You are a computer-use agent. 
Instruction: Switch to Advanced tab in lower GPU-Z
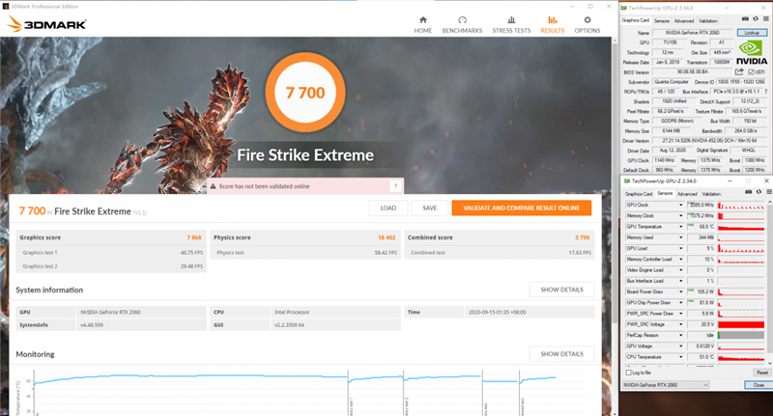click(x=687, y=194)
